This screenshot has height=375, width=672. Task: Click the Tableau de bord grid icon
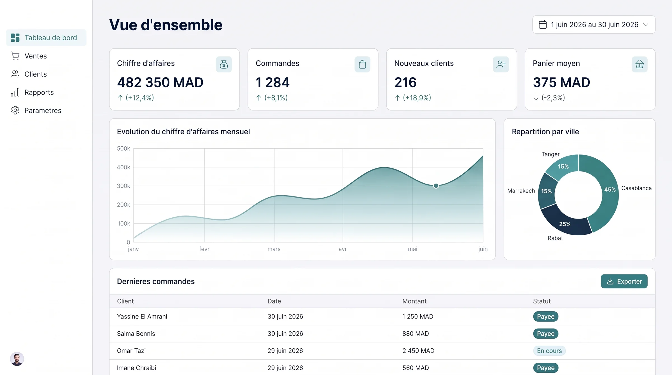[x=15, y=37]
